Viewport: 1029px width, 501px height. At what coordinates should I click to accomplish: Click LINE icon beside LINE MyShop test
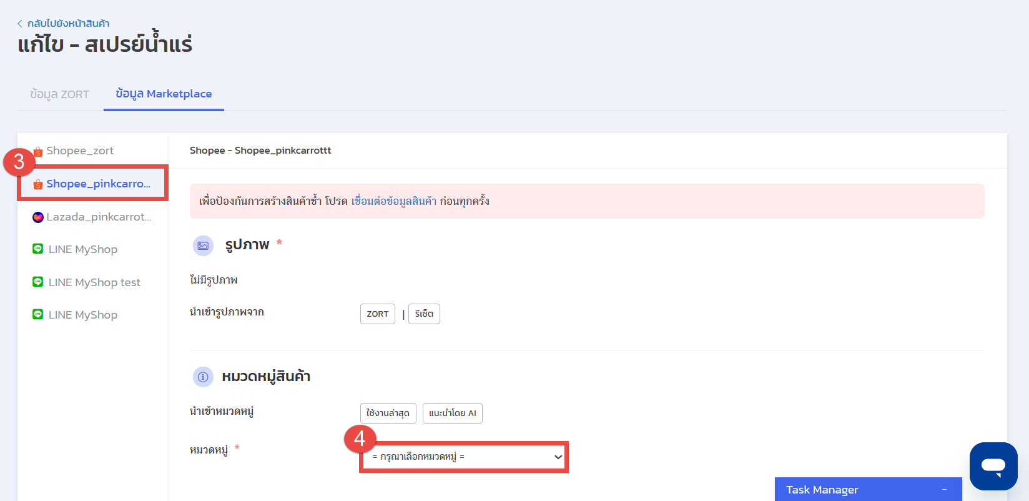(x=38, y=282)
